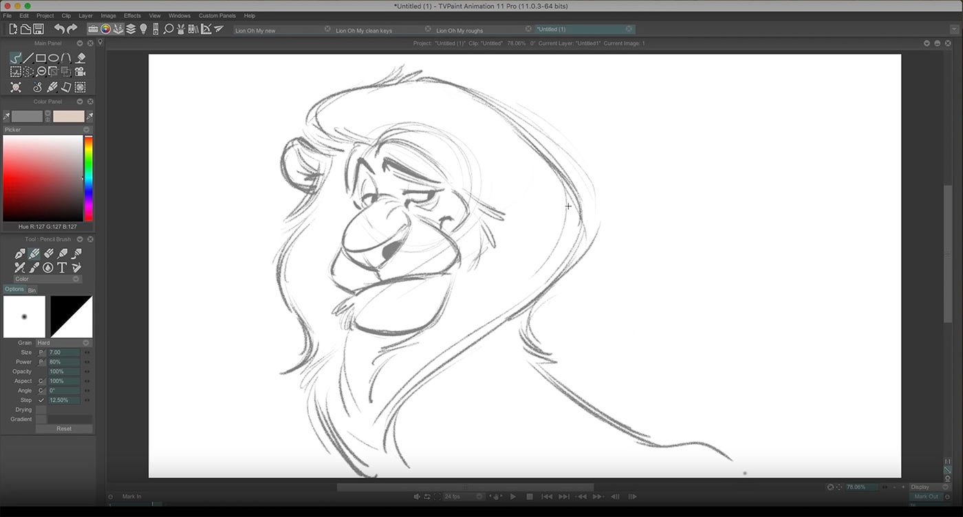The image size is (963, 517).
Task: Enable the Gradient checkbox
Action: (41, 419)
